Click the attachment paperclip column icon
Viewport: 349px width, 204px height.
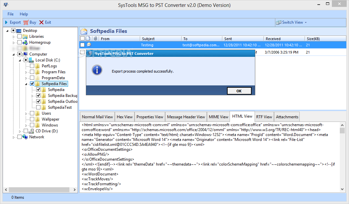click(95, 38)
